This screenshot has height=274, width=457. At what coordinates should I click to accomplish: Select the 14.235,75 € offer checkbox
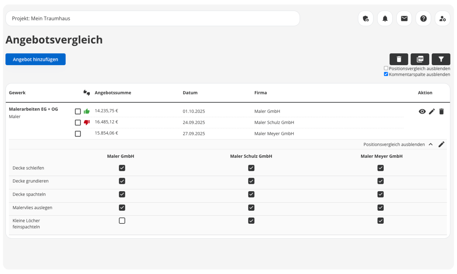78,111
